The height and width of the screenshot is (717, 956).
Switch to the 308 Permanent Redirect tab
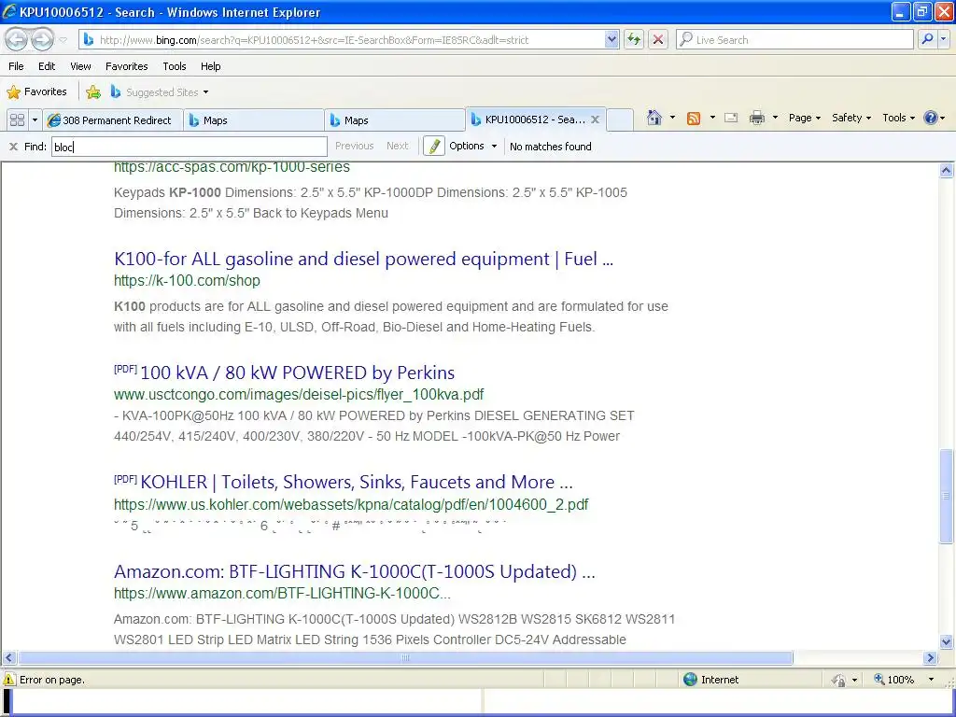point(112,120)
